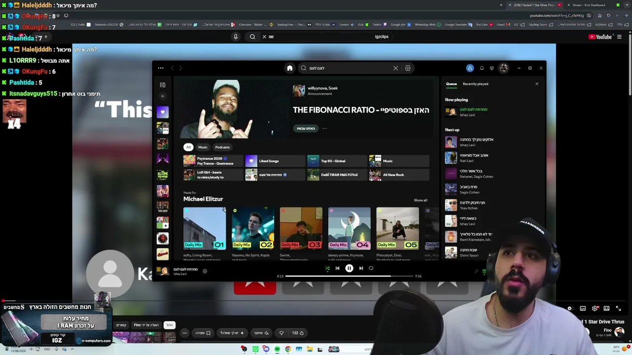
Task: Open Spotify profile avatar menu
Action: click(504, 68)
